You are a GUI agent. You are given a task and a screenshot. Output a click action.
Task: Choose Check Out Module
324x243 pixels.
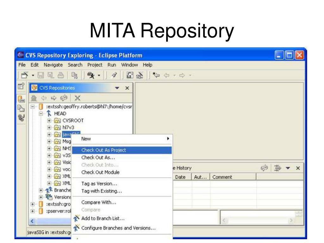[x=122, y=172]
